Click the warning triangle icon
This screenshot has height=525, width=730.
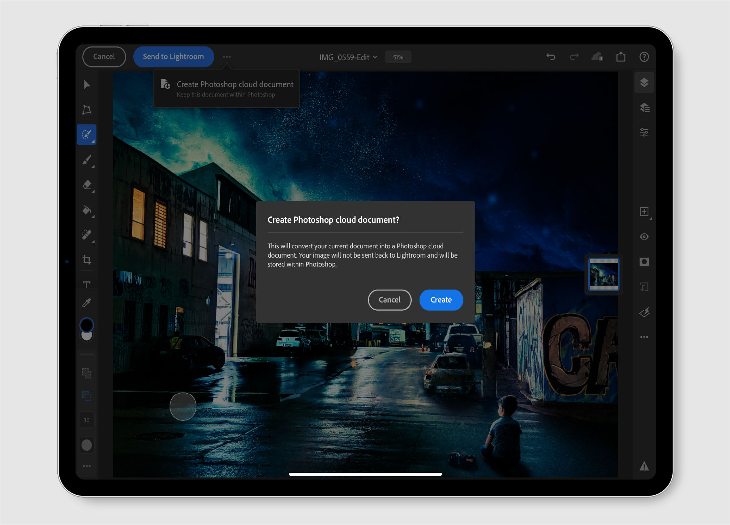point(644,466)
